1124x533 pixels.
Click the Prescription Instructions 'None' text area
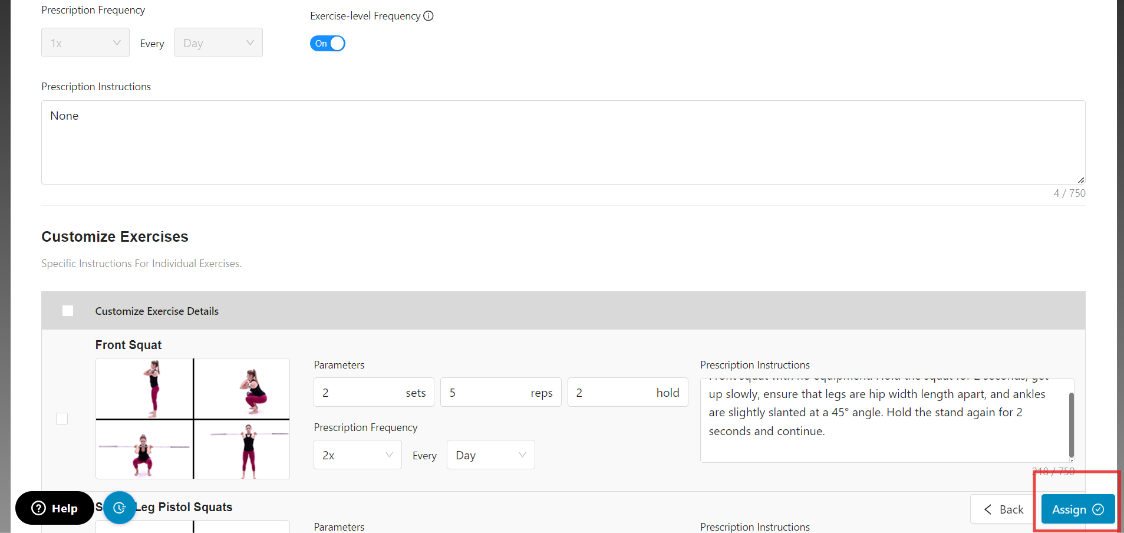563,142
